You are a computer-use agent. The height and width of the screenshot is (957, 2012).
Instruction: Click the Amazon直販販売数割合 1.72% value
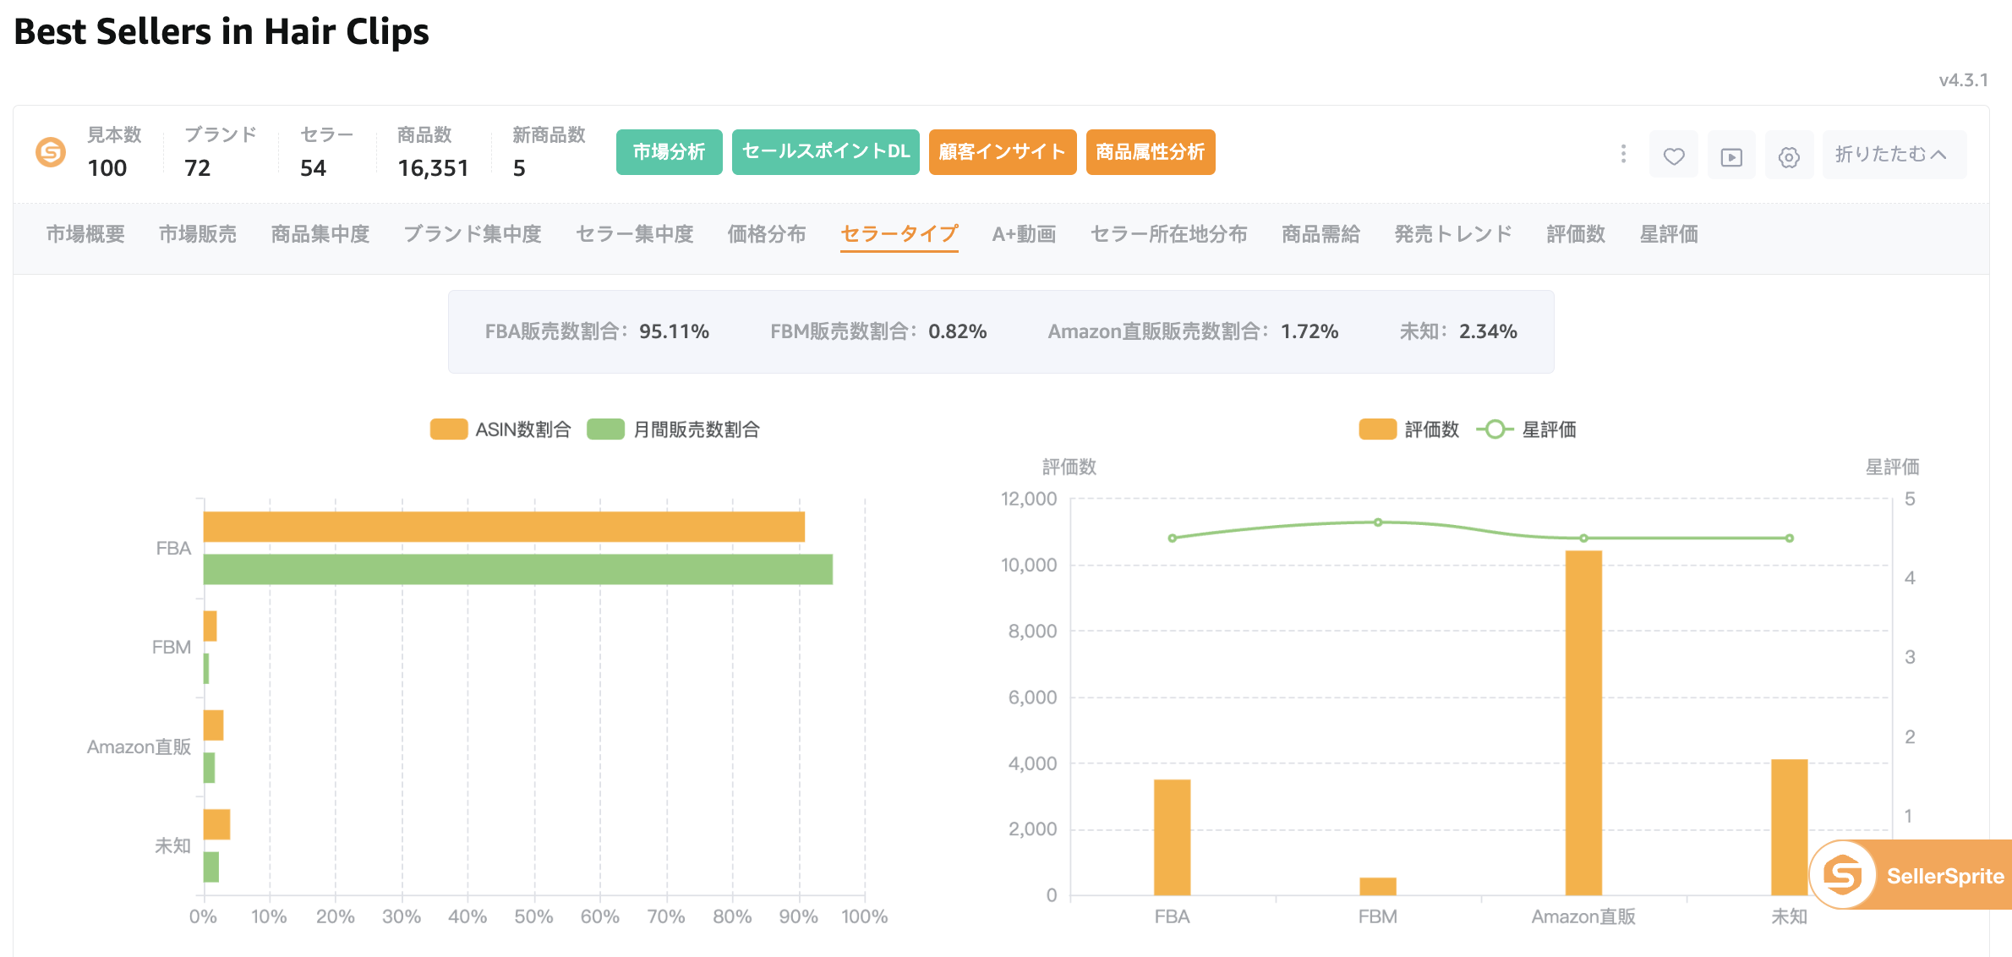(1309, 331)
